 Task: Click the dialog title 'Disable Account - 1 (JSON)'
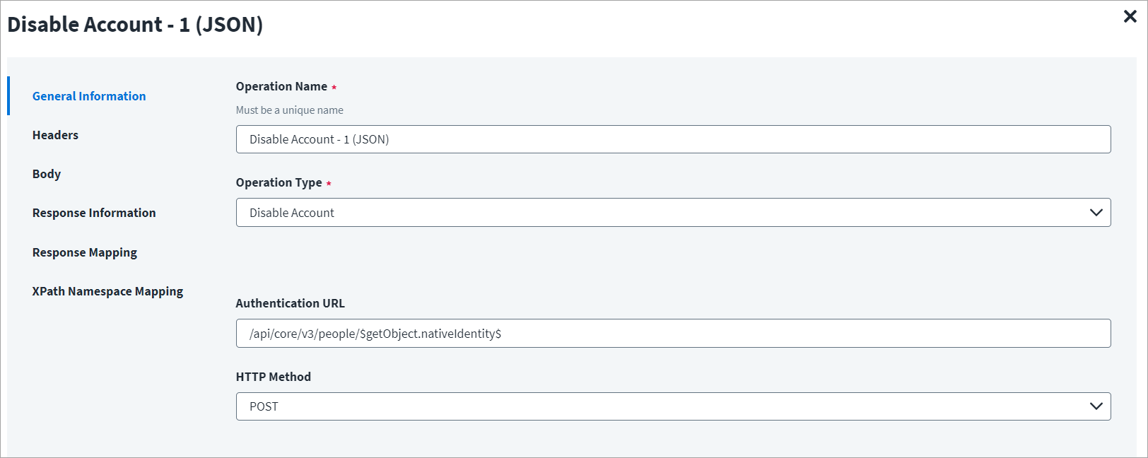point(135,25)
